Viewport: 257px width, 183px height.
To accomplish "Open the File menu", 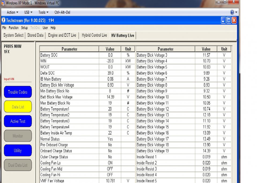I will point(4,28).
